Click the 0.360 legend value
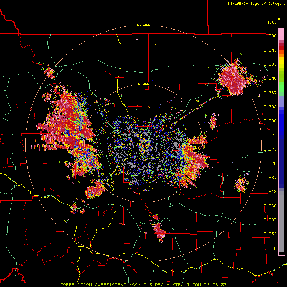 tap(270, 206)
